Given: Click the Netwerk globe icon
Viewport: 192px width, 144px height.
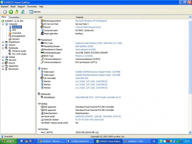Looking at the screenshot, I should [x=6, y=60].
